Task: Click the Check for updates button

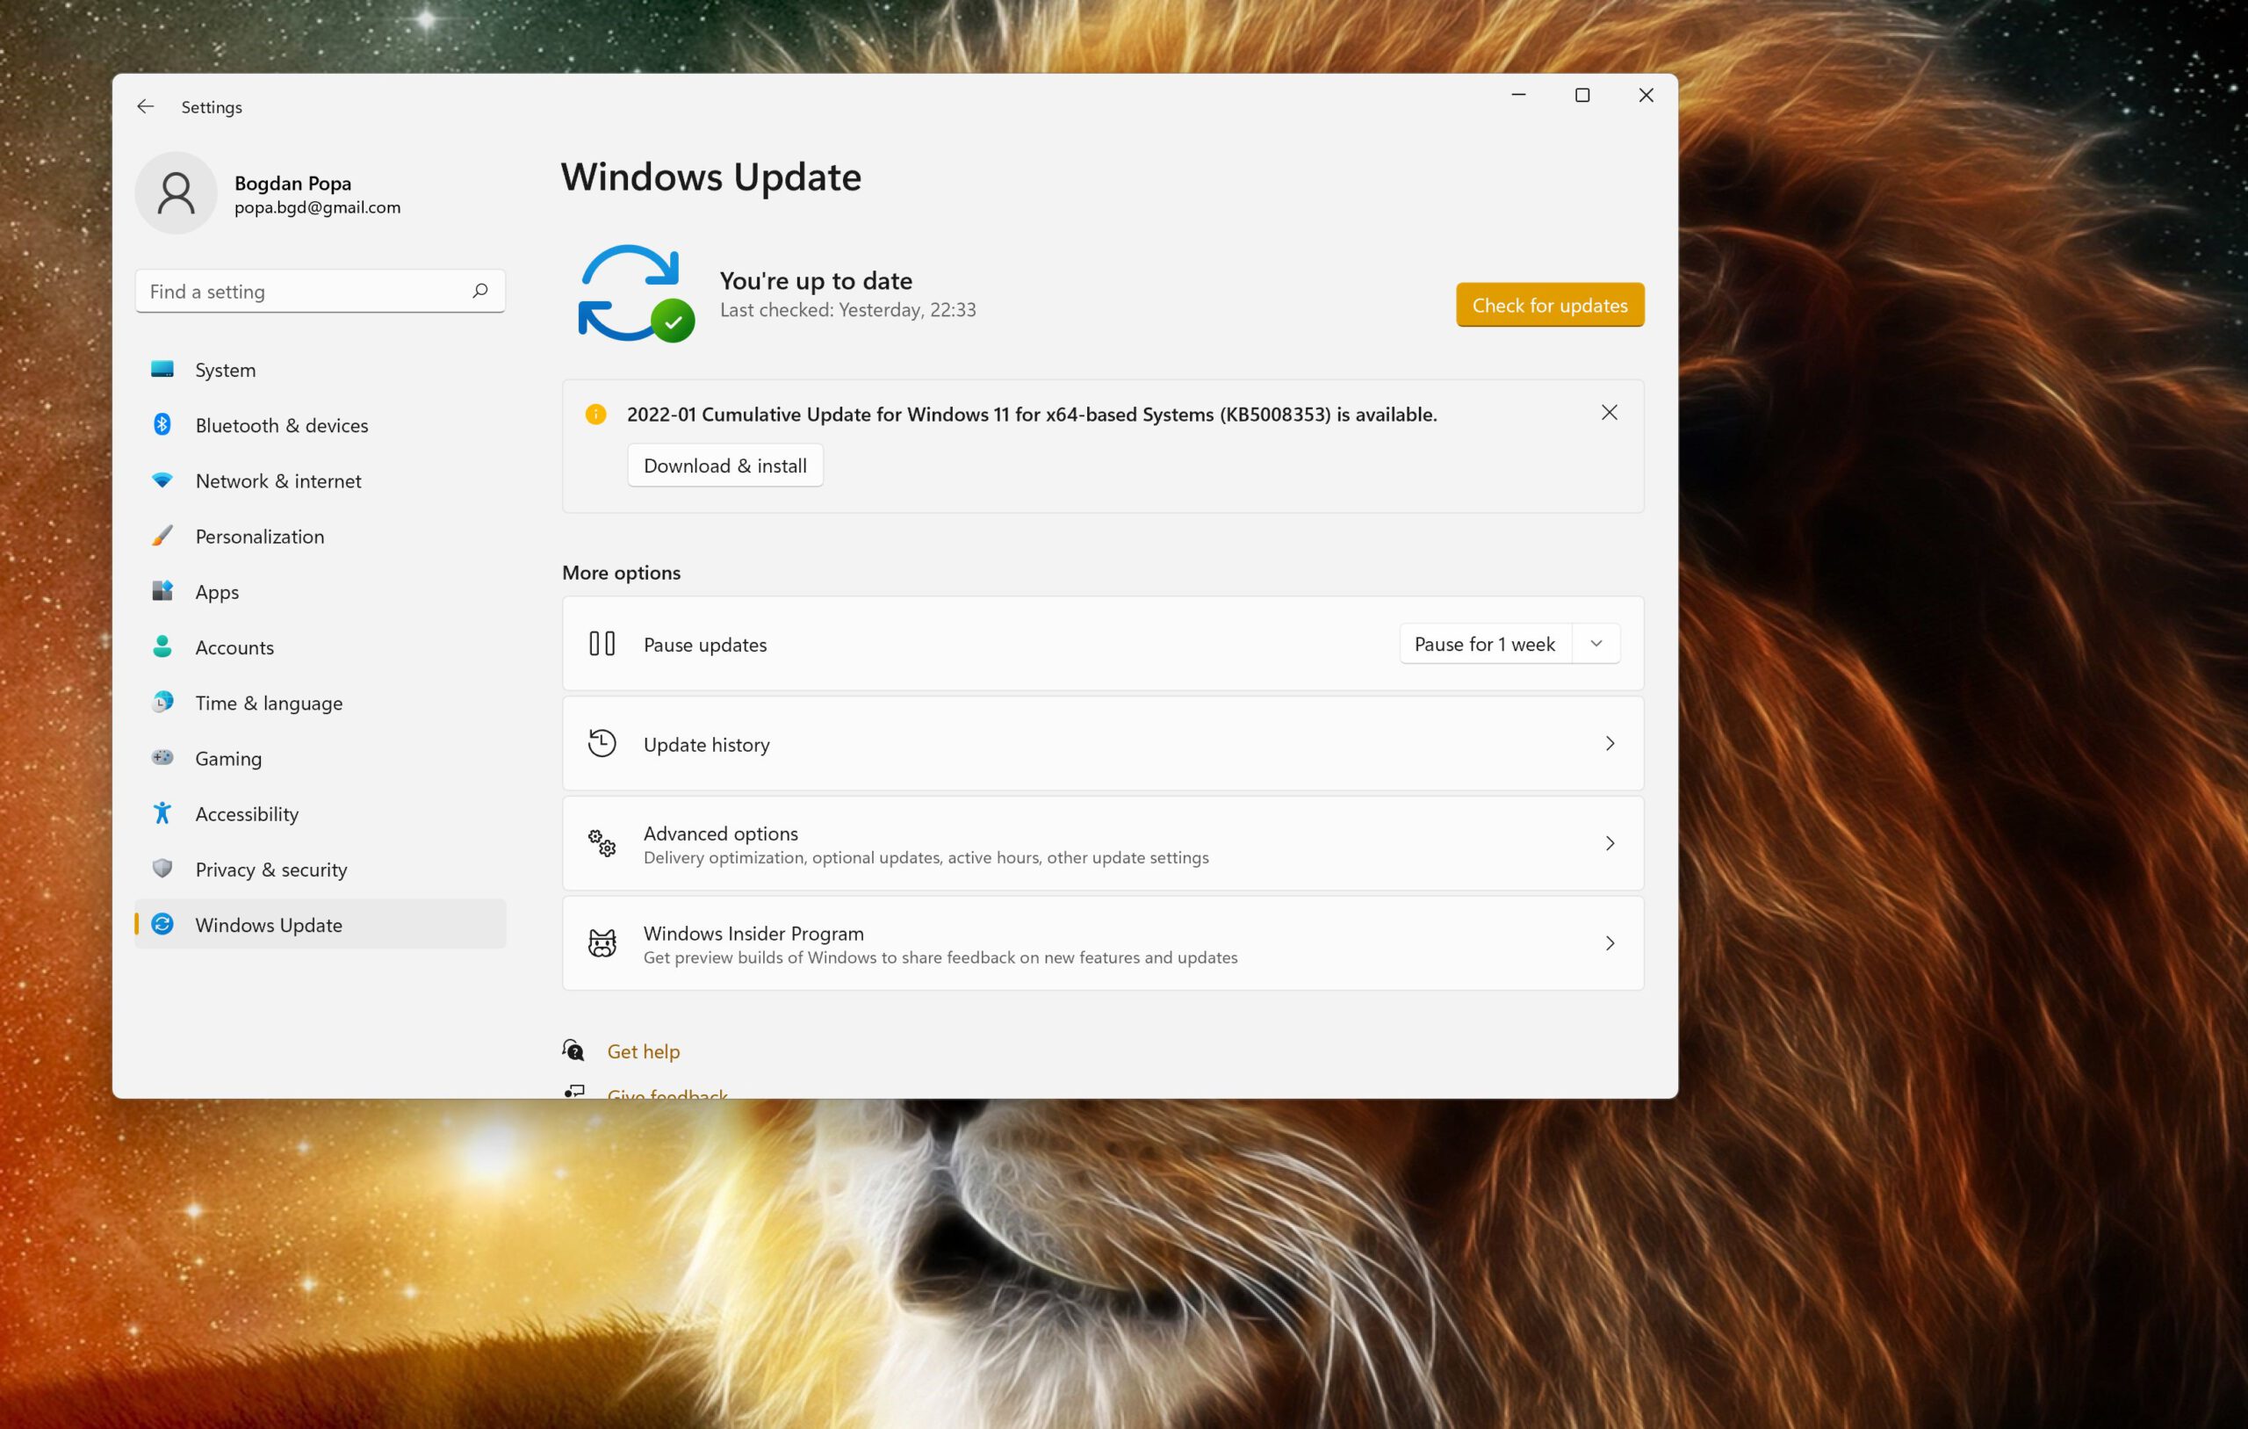Action: 1550,305
